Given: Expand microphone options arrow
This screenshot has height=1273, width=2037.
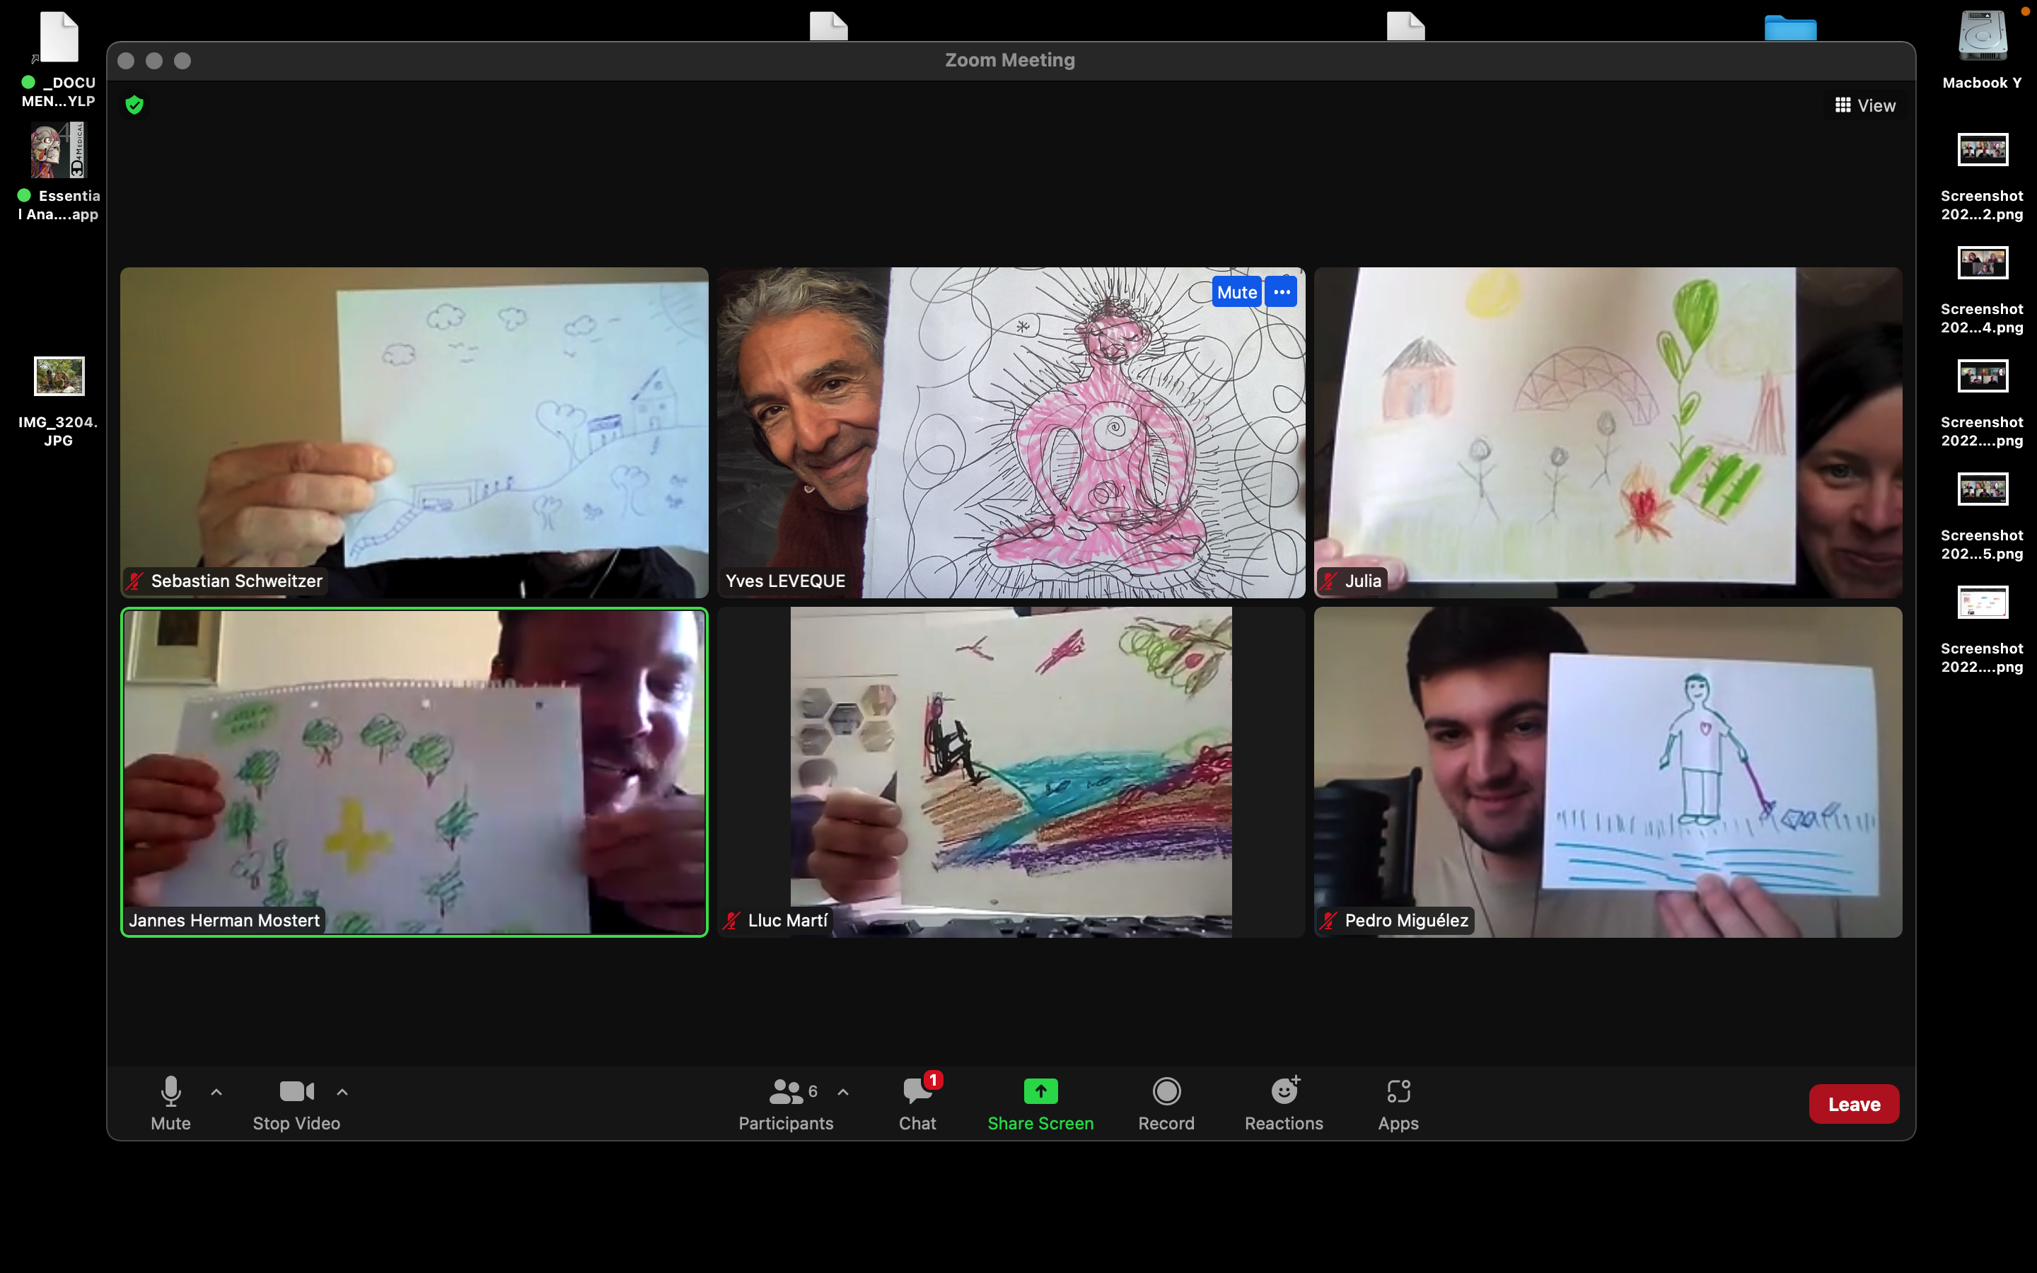Looking at the screenshot, I should tap(214, 1093).
